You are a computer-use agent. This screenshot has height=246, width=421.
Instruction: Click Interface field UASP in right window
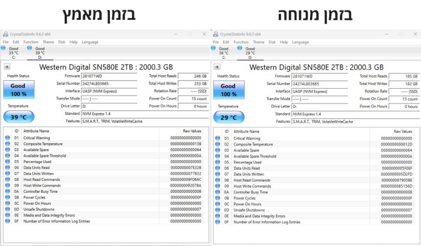(320, 92)
